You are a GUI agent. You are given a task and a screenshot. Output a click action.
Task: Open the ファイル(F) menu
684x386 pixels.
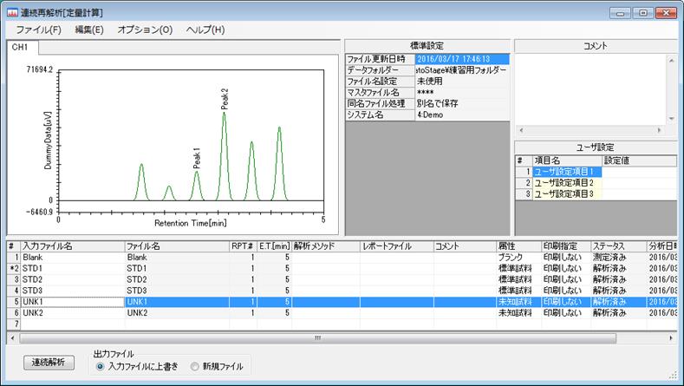(x=38, y=29)
